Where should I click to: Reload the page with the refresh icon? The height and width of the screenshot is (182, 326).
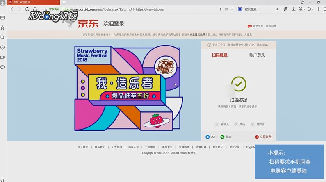click(x=27, y=9)
